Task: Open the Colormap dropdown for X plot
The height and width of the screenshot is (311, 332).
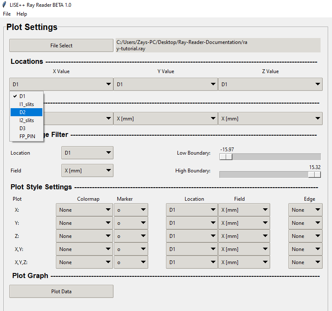Action: pyautogui.click(x=84, y=210)
